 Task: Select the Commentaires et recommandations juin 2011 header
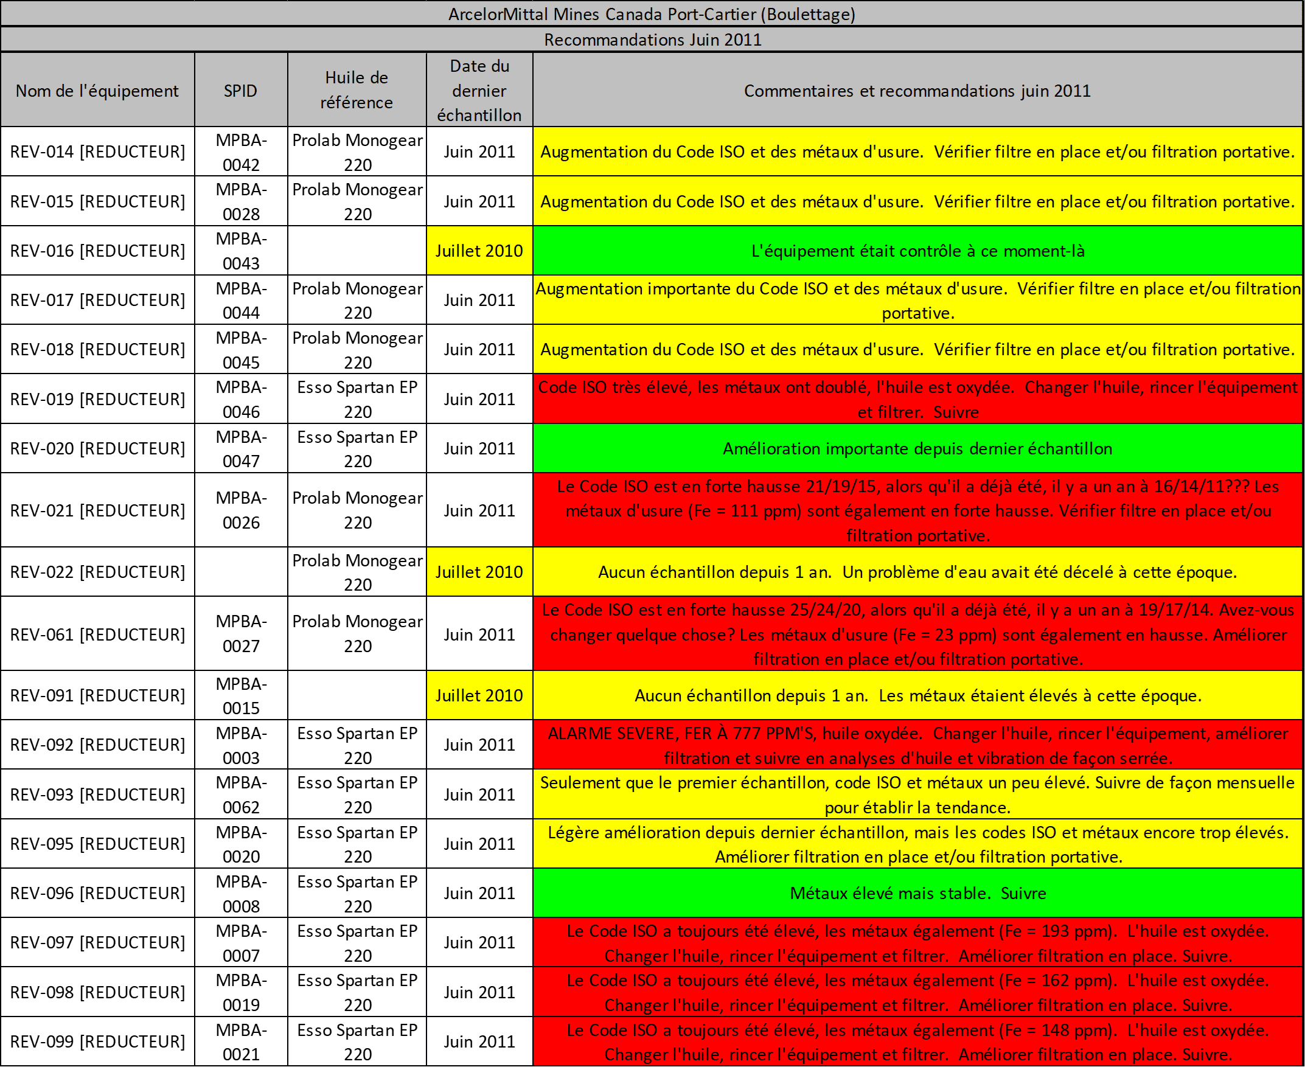[917, 91]
